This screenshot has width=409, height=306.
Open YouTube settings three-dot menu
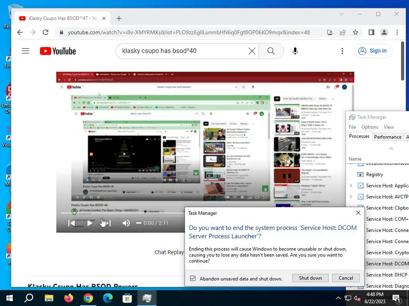[x=342, y=51]
